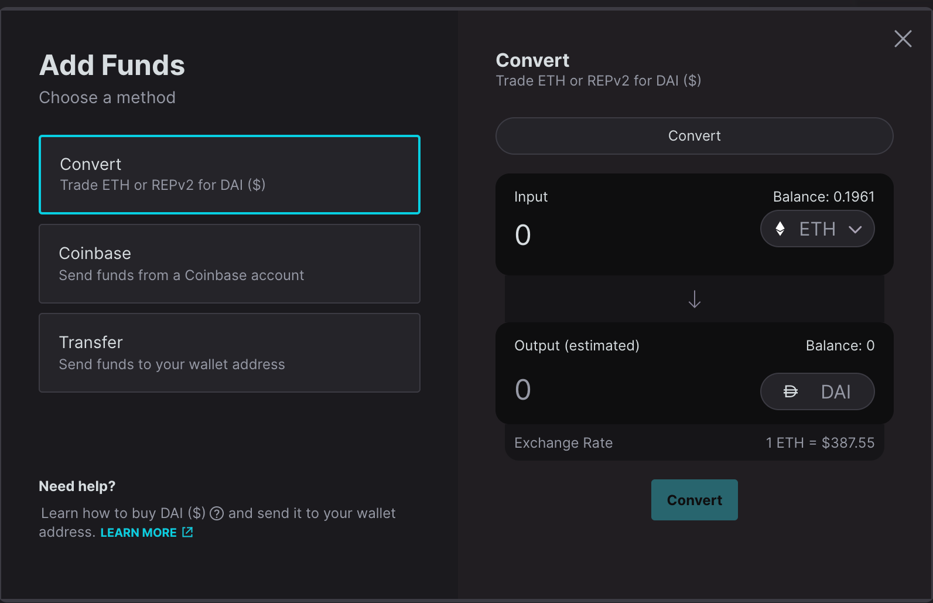This screenshot has height=603, width=933.
Task: Click the 1 ETH = $387.55 rate
Action: click(x=820, y=443)
